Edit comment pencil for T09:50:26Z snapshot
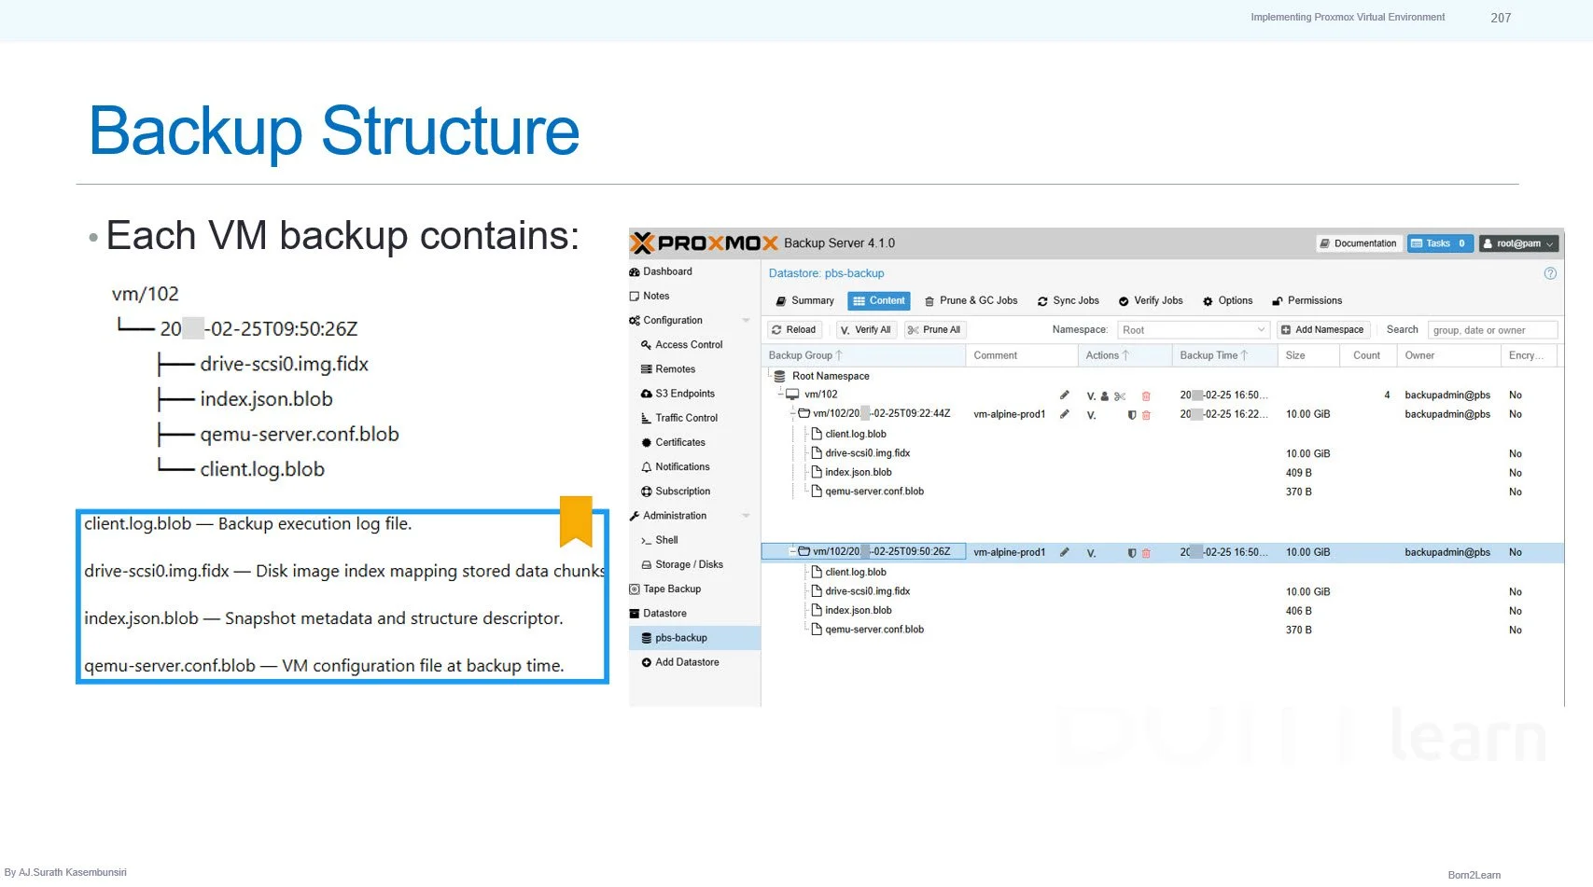Viewport: 1593px width, 887px height. click(1064, 552)
